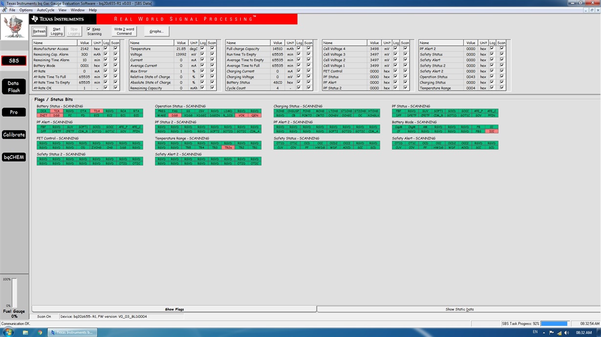This screenshot has height=337, width=601.
Task: Open the Options menu
Action: tap(26, 10)
